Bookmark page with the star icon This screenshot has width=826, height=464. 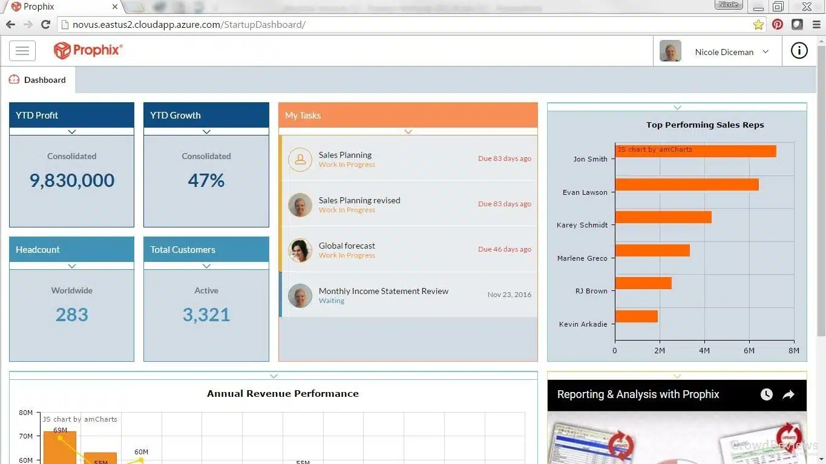[758, 25]
